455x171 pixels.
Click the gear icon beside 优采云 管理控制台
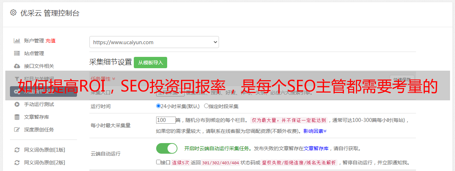[13, 13]
